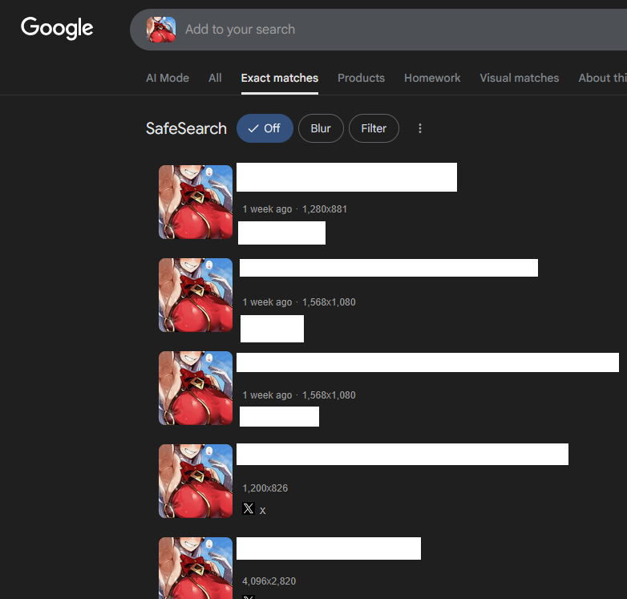Select the Exact matches tab
The height and width of the screenshot is (599, 627).
(x=280, y=78)
